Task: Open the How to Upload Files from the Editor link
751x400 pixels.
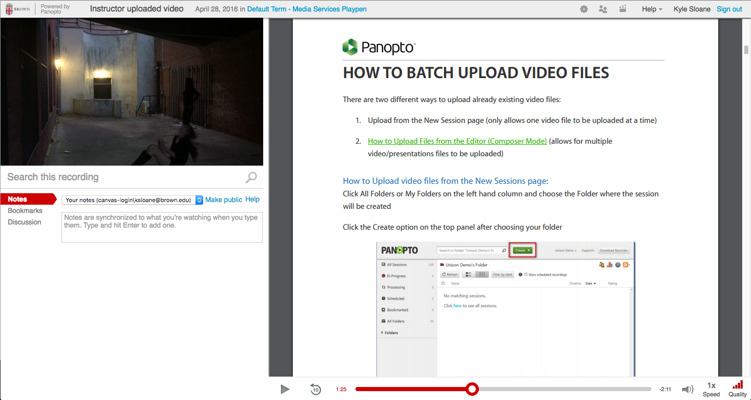Action: coord(457,141)
